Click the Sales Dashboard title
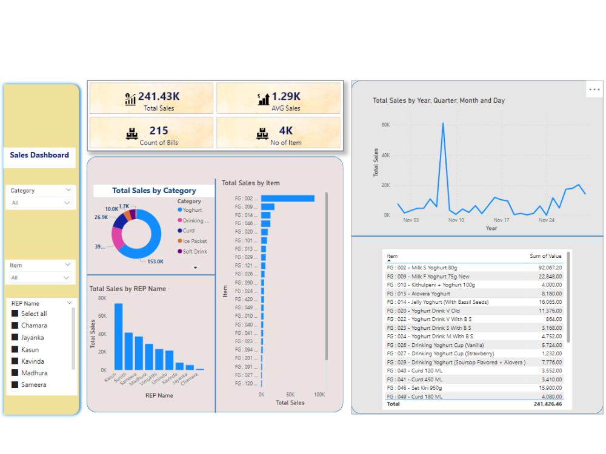Screen dimensions: 606x454 click(x=39, y=155)
